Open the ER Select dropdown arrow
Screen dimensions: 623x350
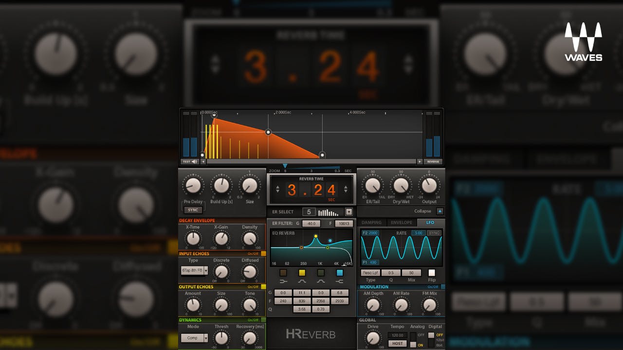(348, 212)
